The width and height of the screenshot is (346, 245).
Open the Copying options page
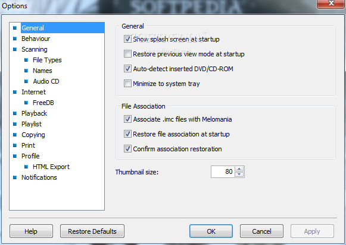click(33, 135)
